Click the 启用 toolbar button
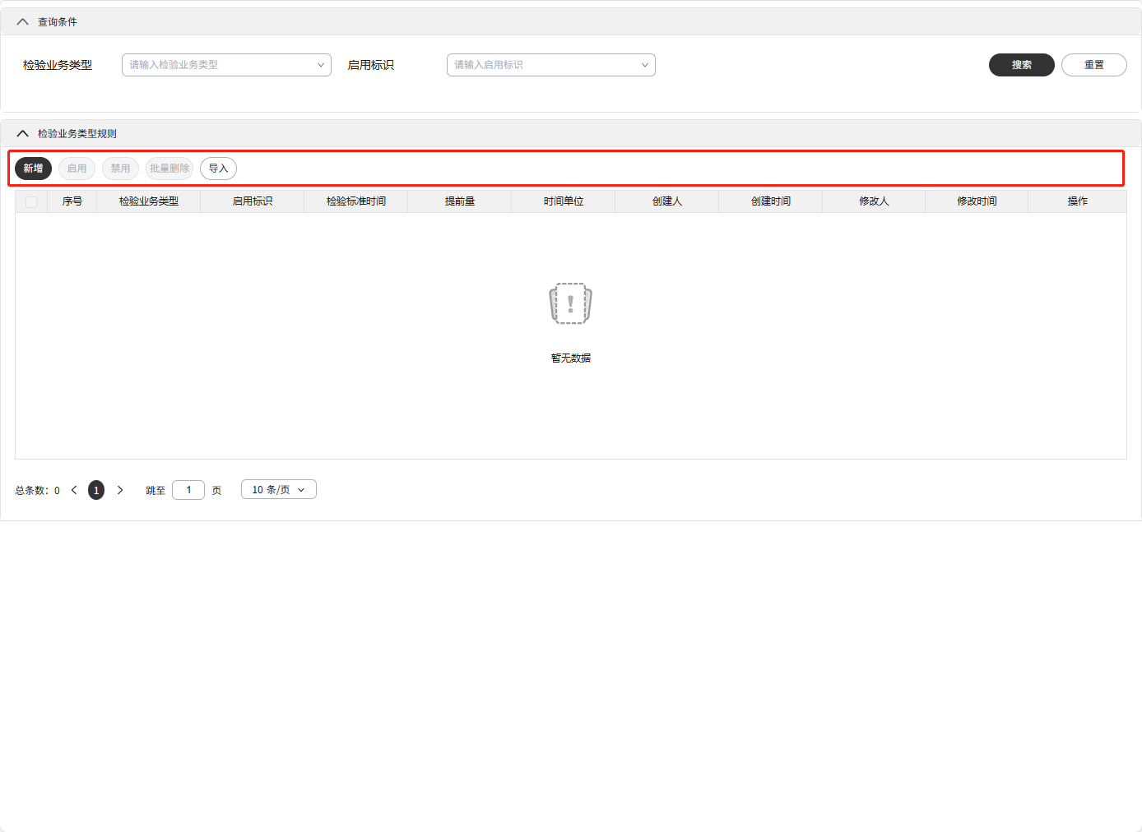 77,169
